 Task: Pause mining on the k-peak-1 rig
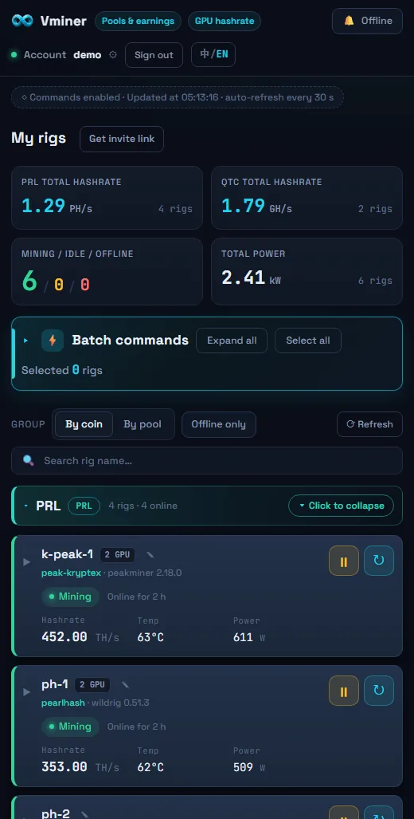344,561
